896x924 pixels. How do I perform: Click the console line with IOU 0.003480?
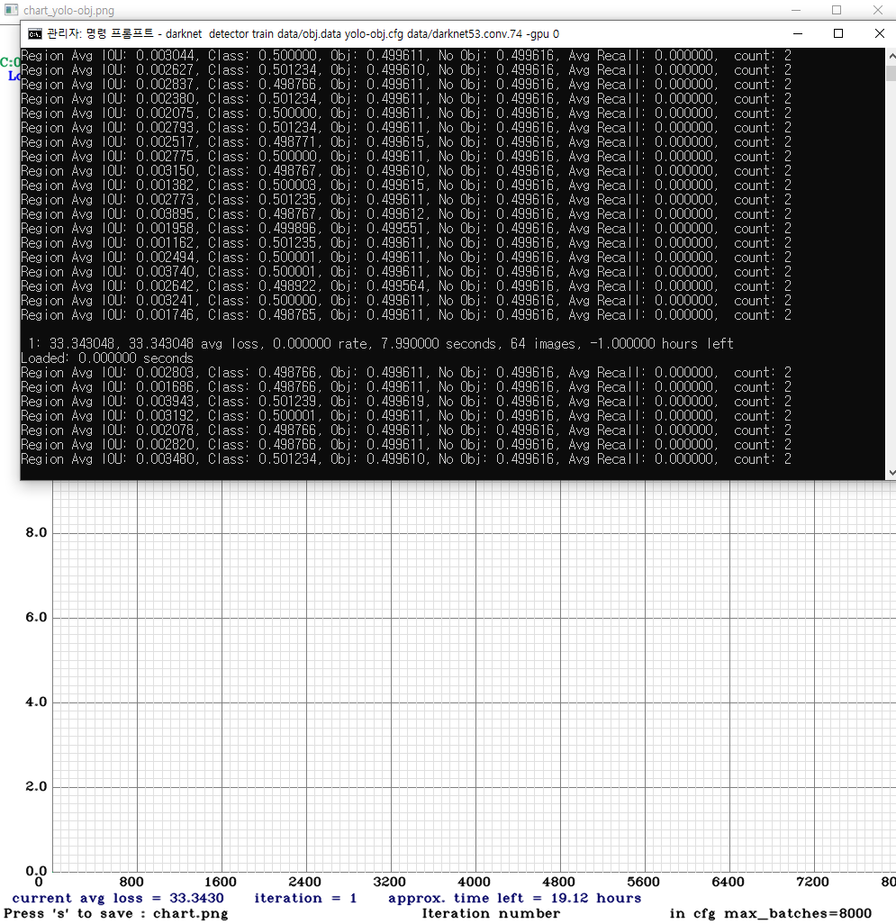(x=406, y=459)
